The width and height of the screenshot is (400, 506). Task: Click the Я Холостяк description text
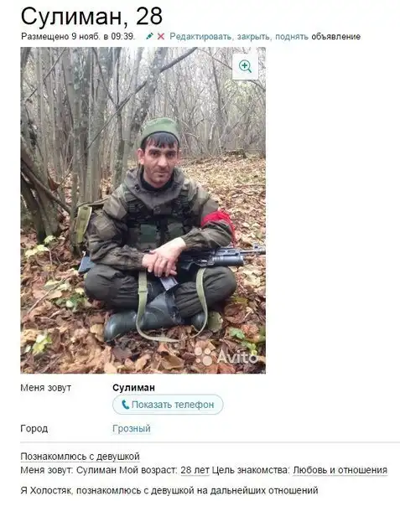pos(169,491)
